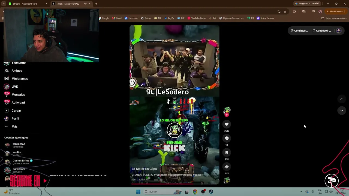This screenshot has width=349, height=196.
Task: Switch to the TikTok - Make Your Day tab
Action: point(71,4)
